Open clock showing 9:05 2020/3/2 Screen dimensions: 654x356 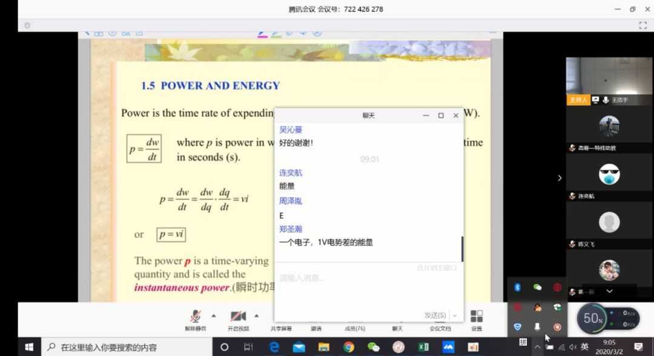click(x=609, y=347)
